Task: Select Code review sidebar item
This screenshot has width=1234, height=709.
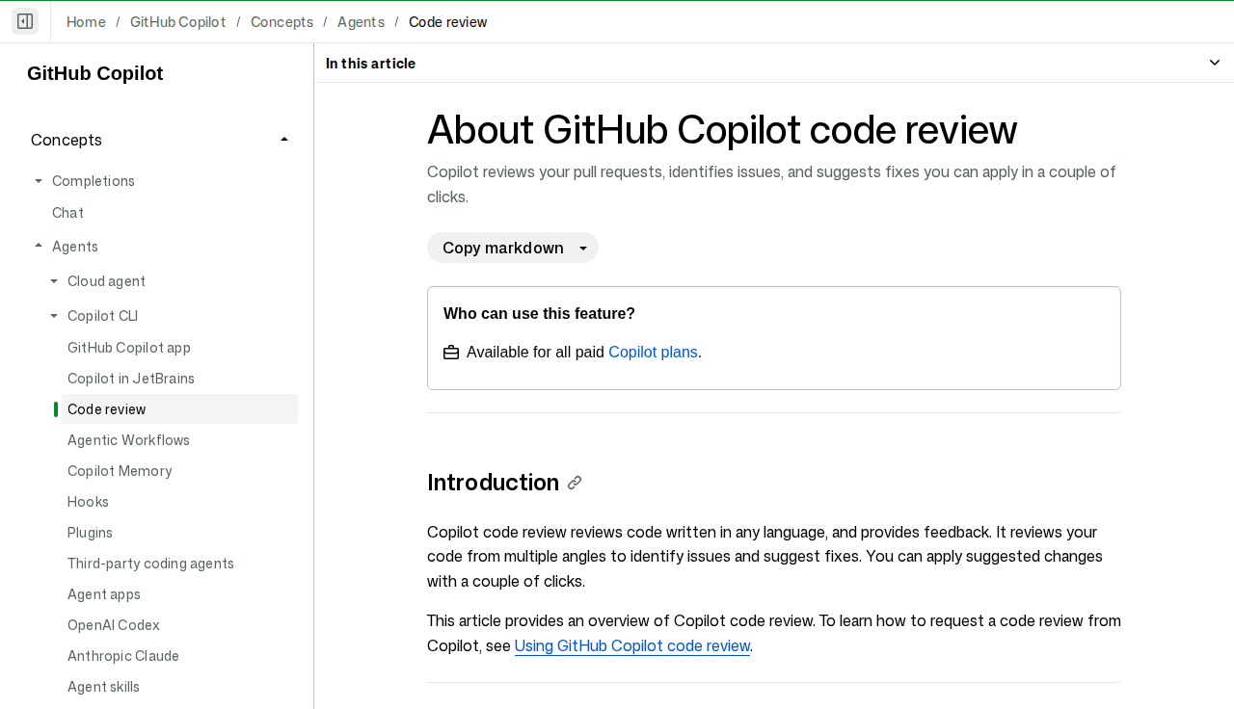Action: click(179, 409)
